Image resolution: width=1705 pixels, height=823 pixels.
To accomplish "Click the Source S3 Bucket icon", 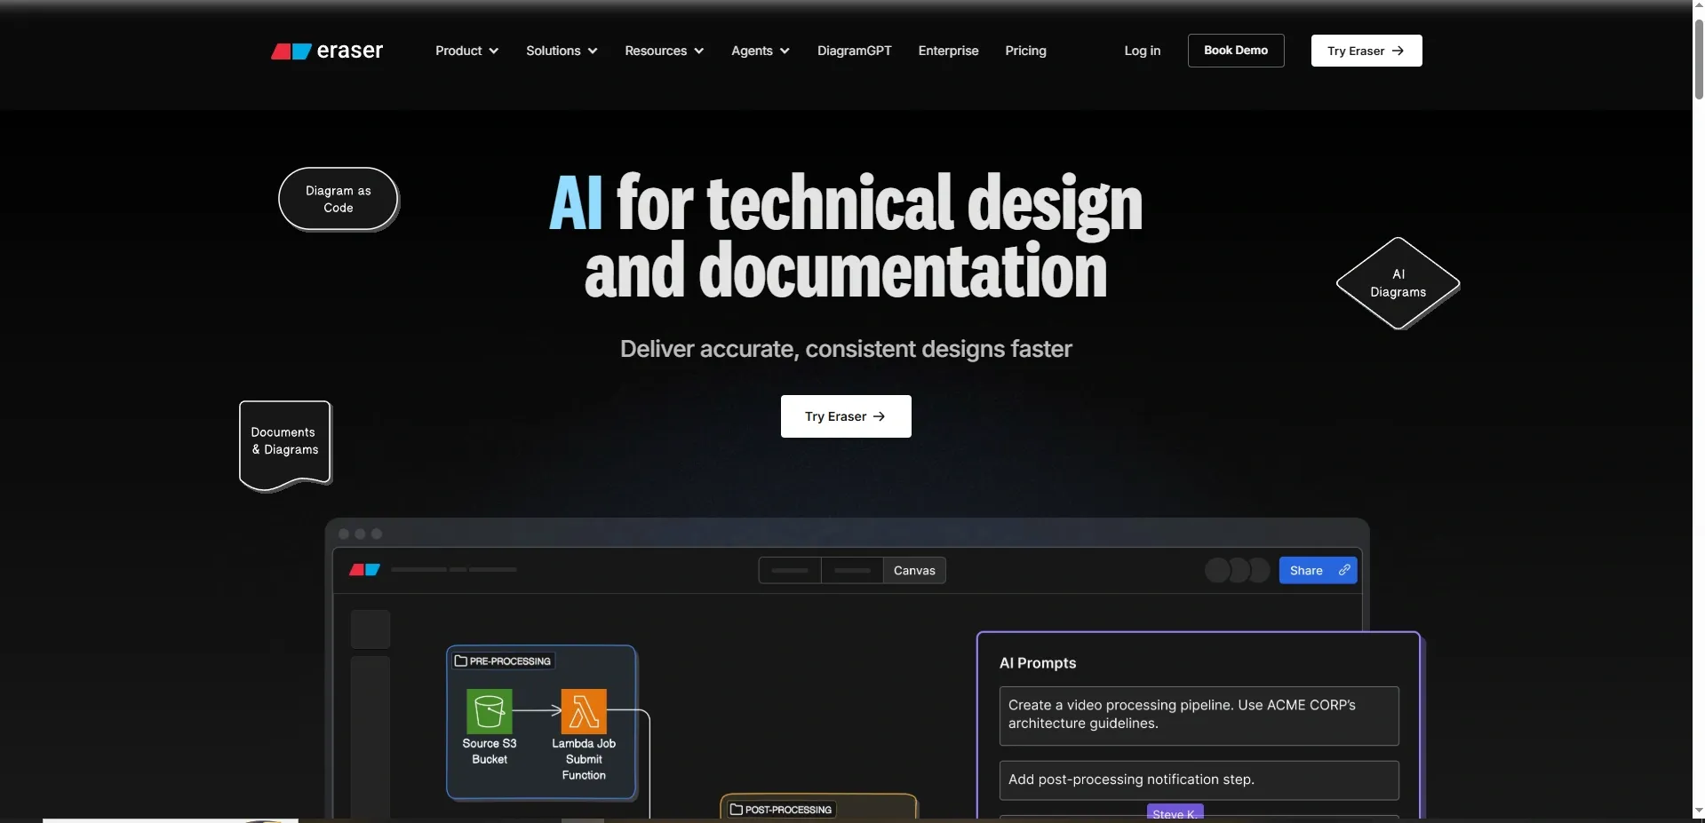I will pyautogui.click(x=489, y=711).
